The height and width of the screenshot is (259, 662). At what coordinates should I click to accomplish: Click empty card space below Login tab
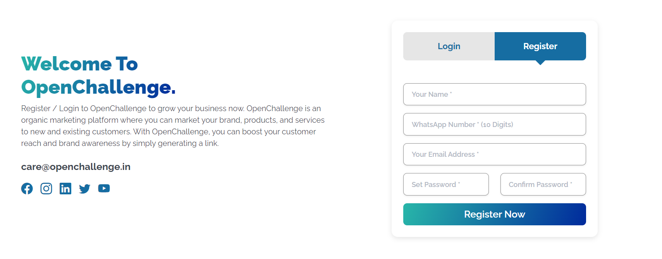point(449,72)
